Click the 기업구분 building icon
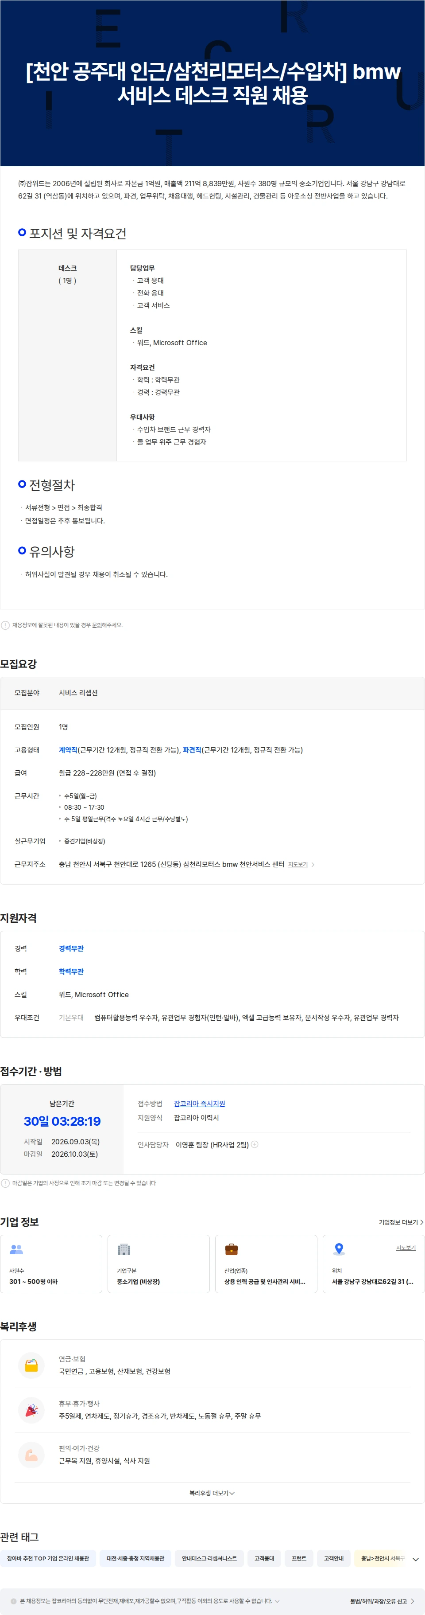 (x=124, y=1249)
